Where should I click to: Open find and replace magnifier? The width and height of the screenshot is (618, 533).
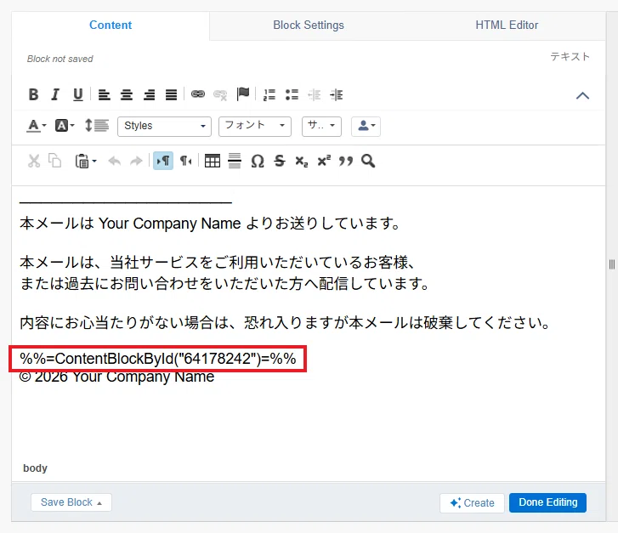(x=368, y=161)
